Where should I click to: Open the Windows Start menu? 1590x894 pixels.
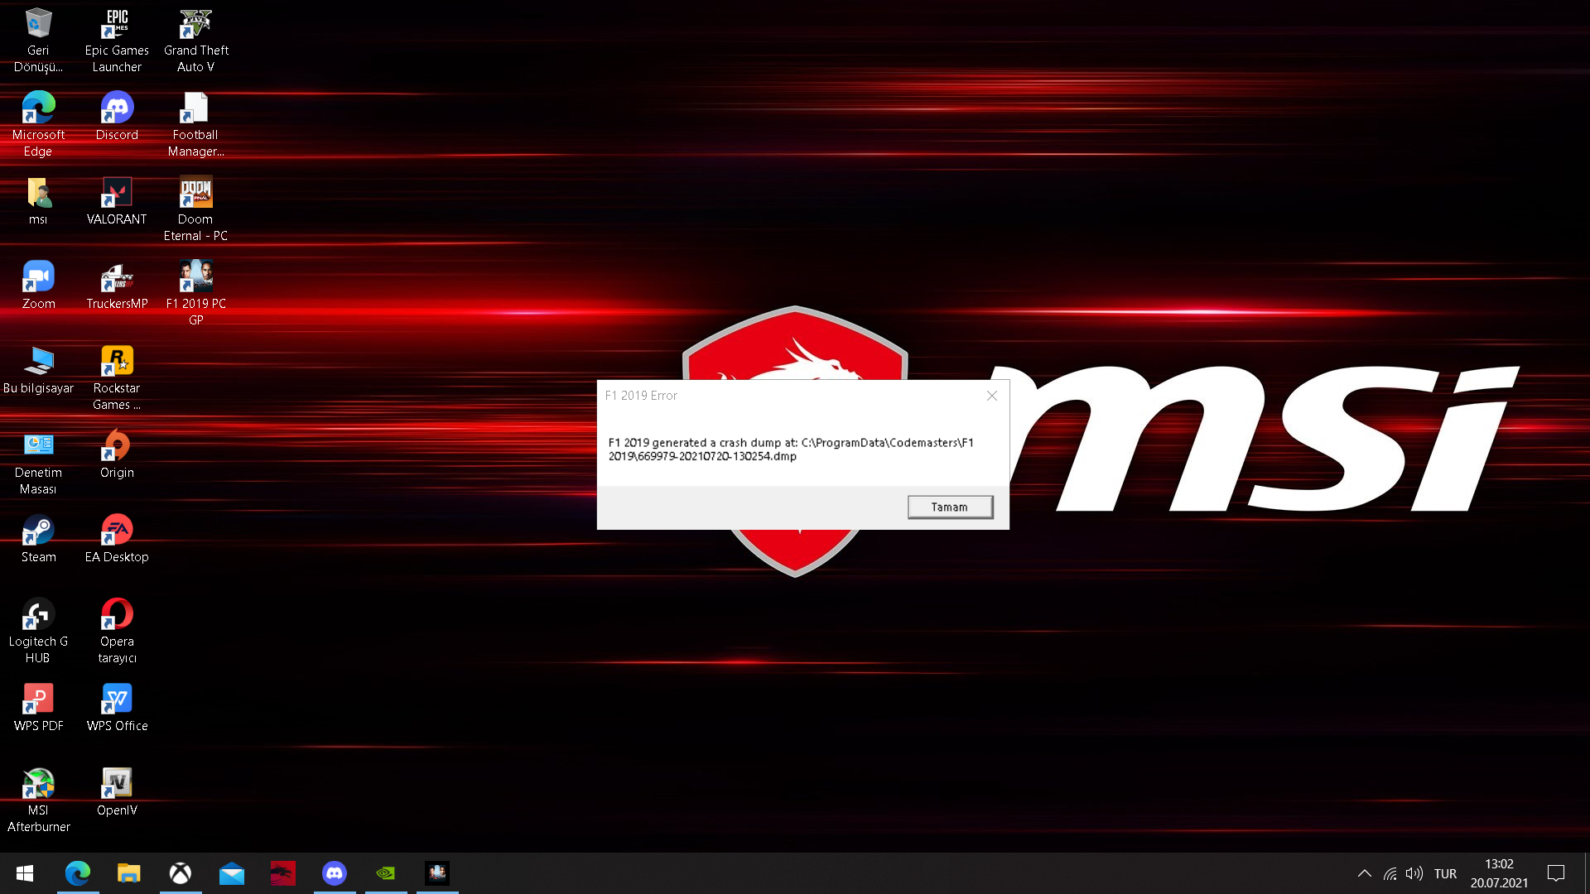[25, 873]
